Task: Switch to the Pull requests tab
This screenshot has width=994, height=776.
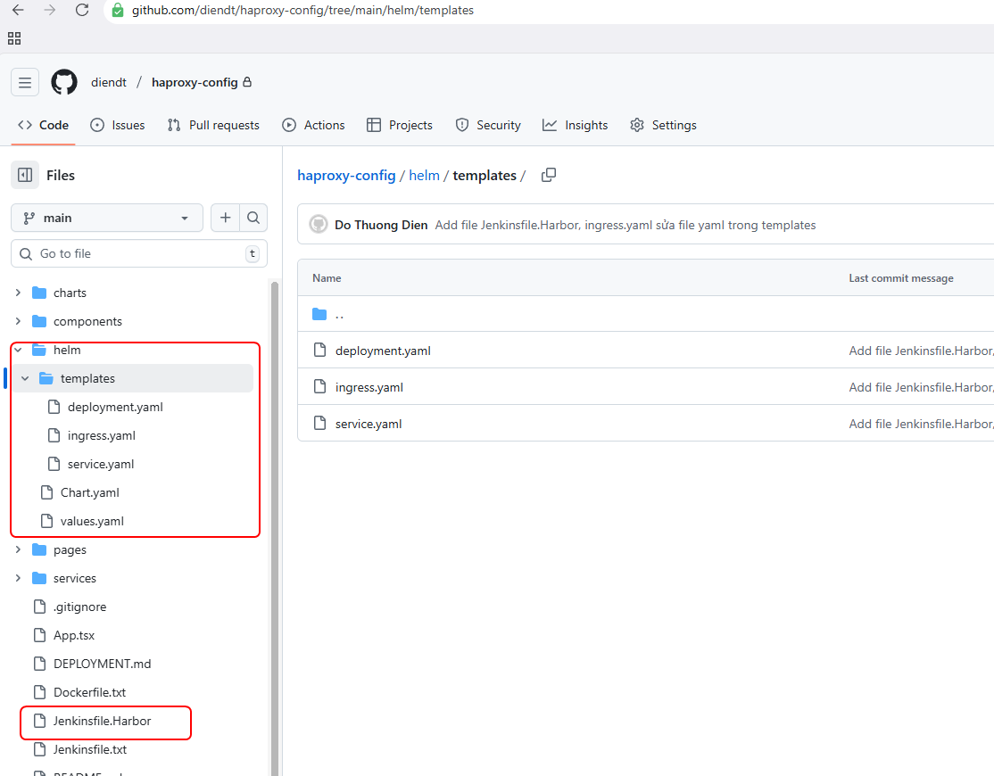Action: [213, 125]
